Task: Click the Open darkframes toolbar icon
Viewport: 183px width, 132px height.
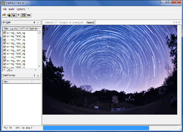Action: 9,15
